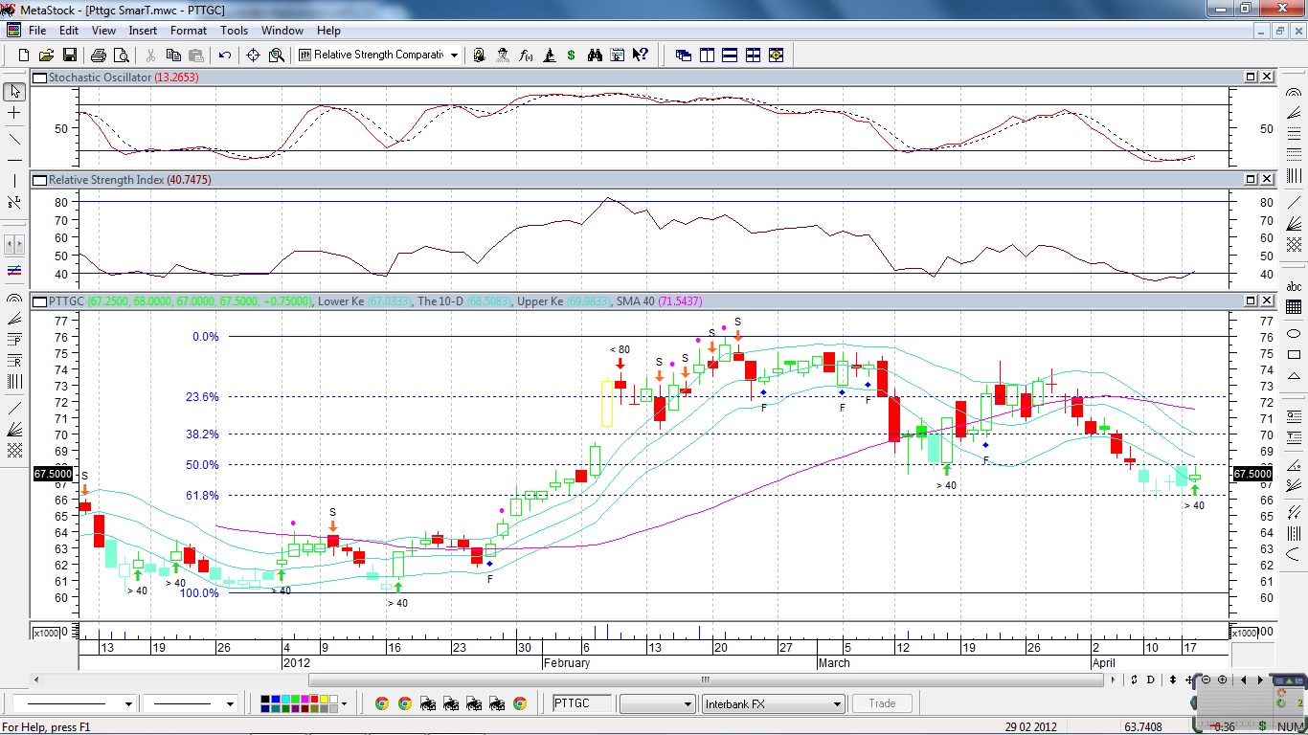This screenshot has height=735, width=1308.
Task: Open the indicator quick list dropdown
Action: 454,56
